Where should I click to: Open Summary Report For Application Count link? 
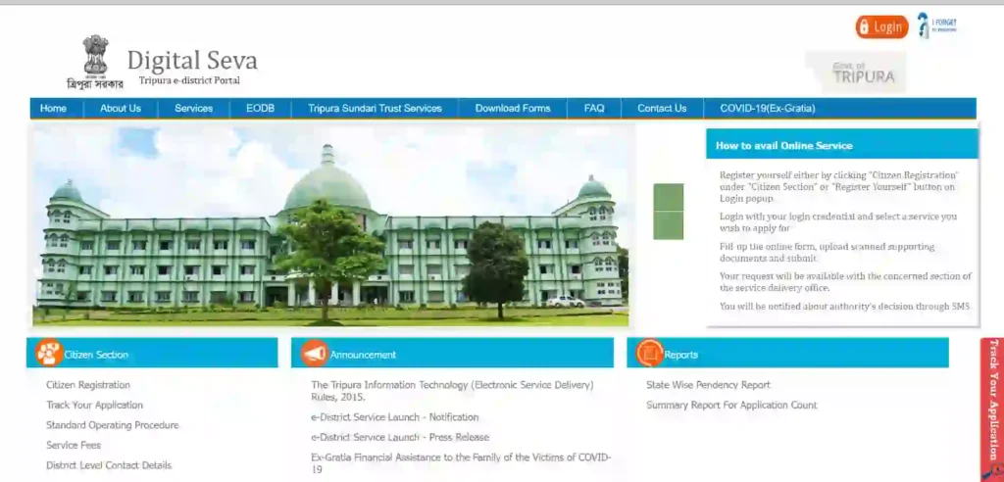point(731,405)
